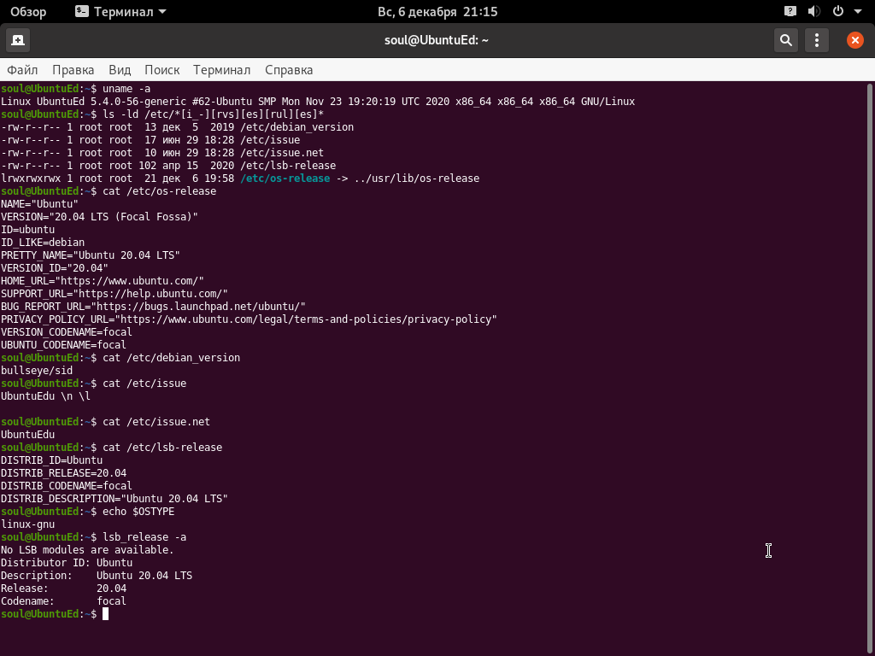Image resolution: width=875 pixels, height=656 pixels.
Task: Open a new terminal tab with the icon
Action: pyautogui.click(x=17, y=40)
